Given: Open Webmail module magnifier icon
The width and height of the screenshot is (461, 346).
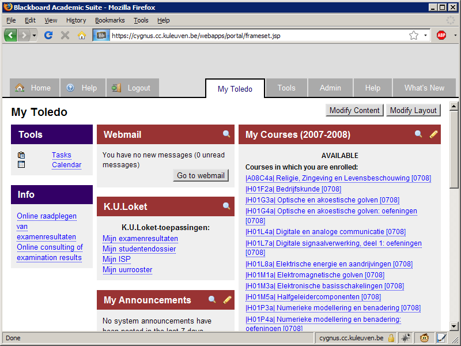Looking at the screenshot, I should (x=227, y=134).
